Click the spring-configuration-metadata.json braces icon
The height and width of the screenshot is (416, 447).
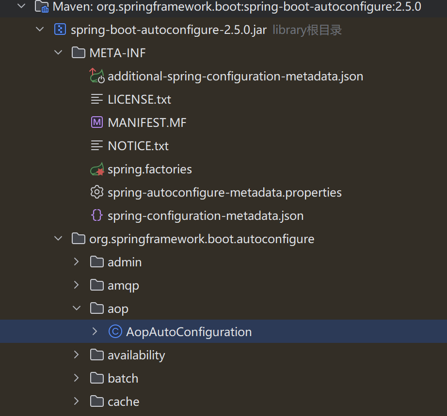coord(97,216)
